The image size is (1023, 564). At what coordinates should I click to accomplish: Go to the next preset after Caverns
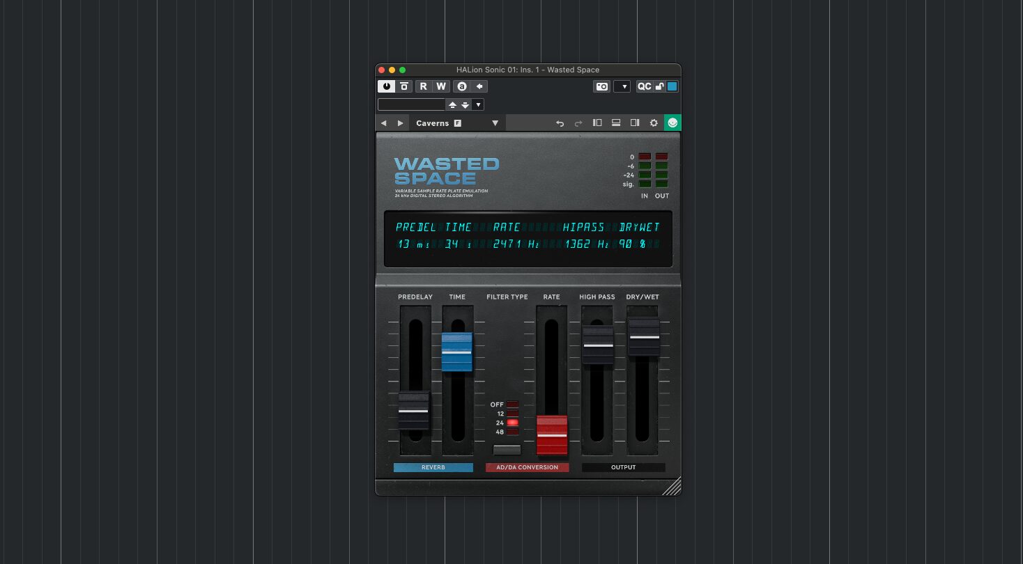tap(400, 123)
